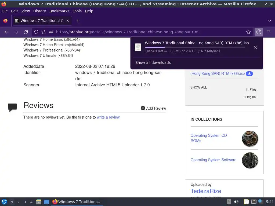The height and width of the screenshot is (206, 275).
Task: Click the 11 Files link
Action: (251, 90)
